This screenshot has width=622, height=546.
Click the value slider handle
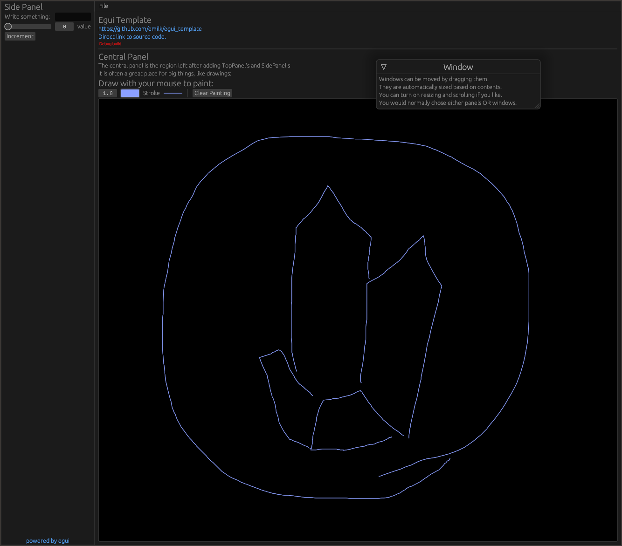pyautogui.click(x=8, y=27)
